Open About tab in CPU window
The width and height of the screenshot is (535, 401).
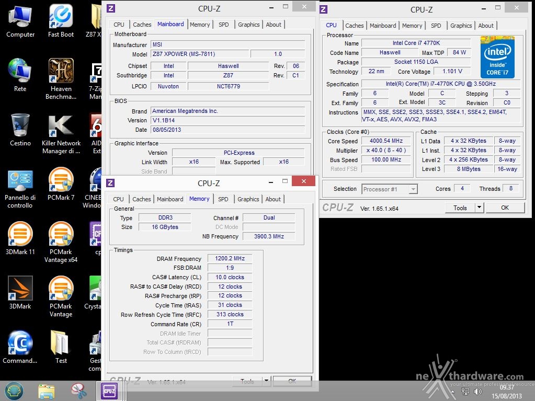coord(486,26)
